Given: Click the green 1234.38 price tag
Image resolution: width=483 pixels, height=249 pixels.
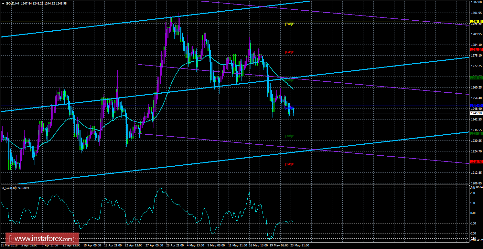Looking at the screenshot, I should pos(476,134).
